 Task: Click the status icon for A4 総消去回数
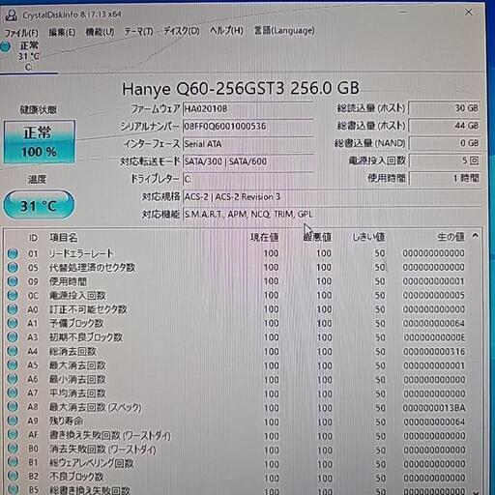click(x=13, y=351)
